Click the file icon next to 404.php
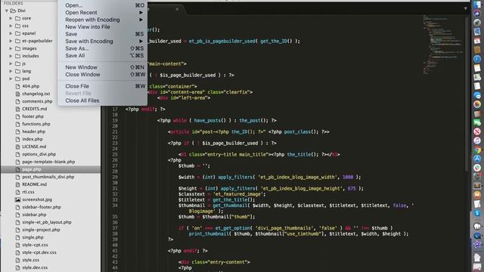484x272 pixels. (17, 86)
